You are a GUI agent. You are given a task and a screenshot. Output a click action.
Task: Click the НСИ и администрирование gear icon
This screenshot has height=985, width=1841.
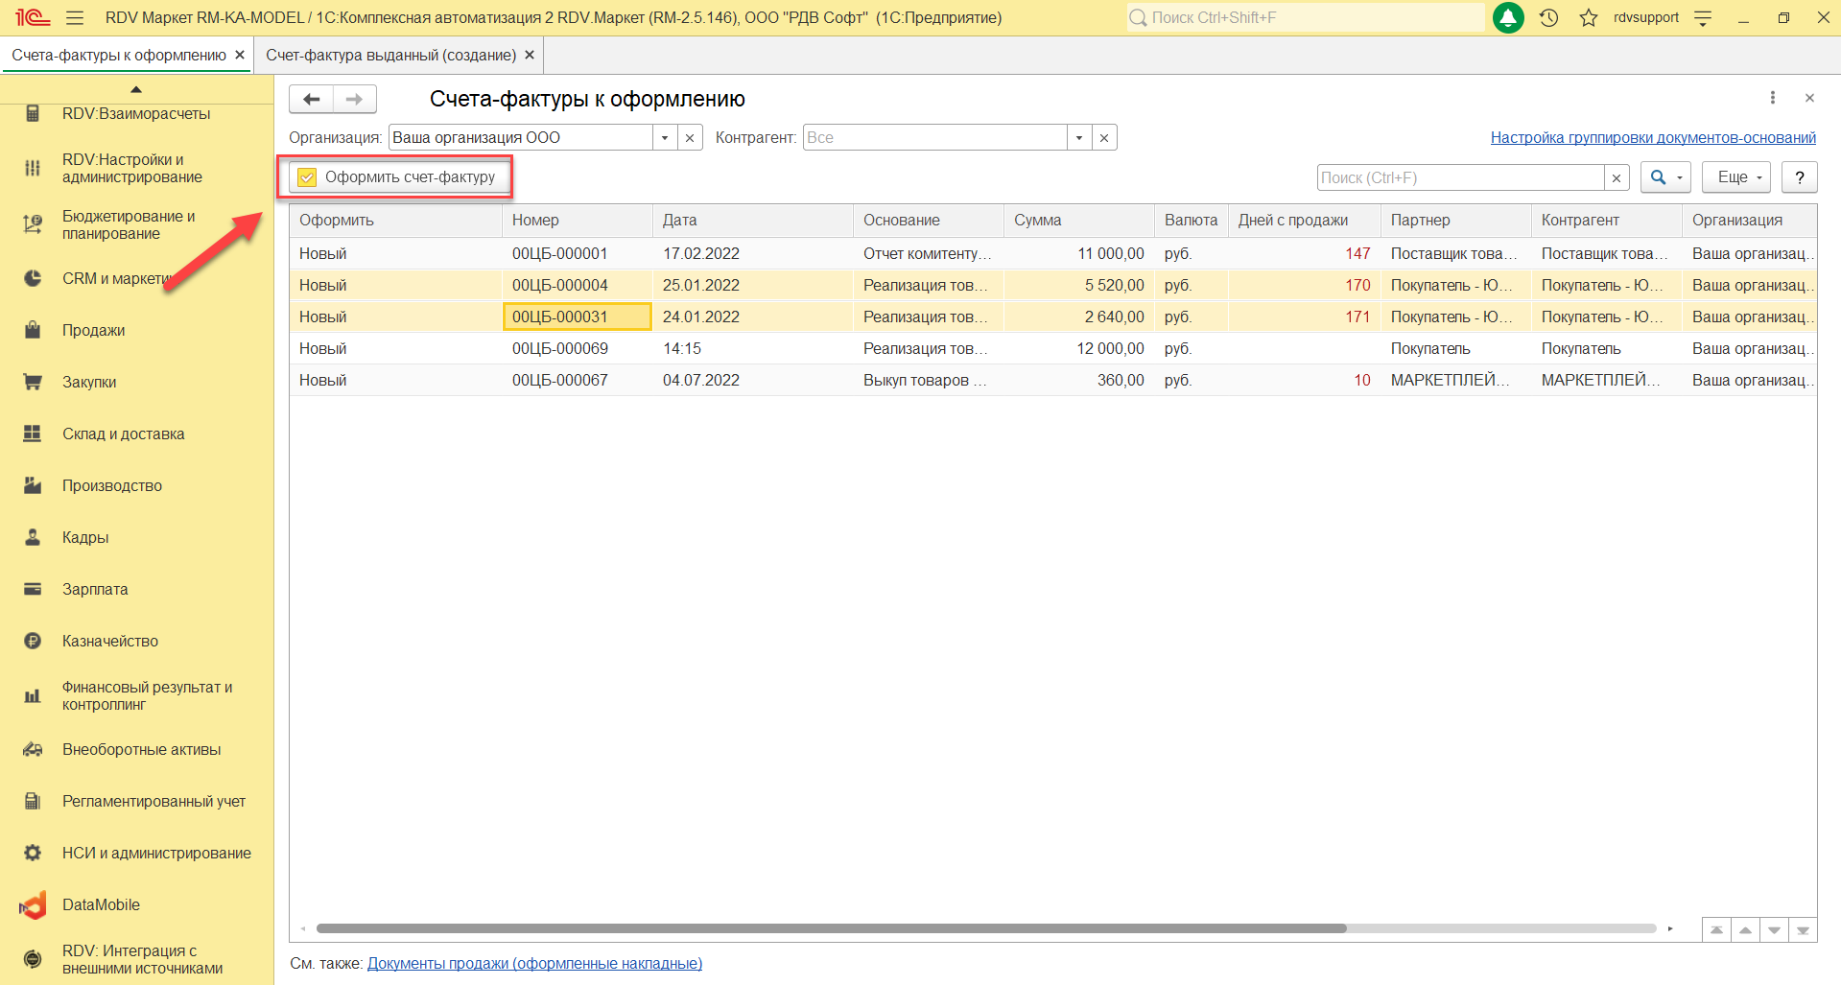click(33, 853)
